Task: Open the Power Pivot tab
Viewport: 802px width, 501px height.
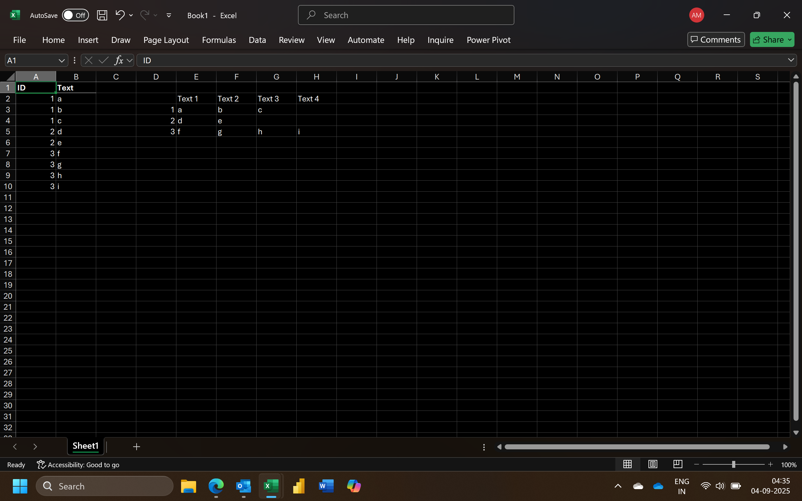Action: pos(488,40)
